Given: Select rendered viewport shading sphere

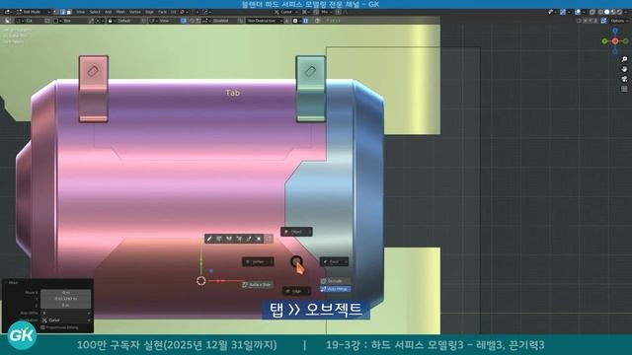Looking at the screenshot, I should tap(619, 12).
